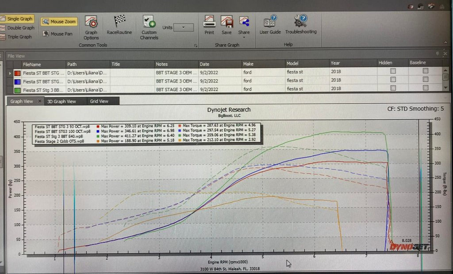This screenshot has height=274, width=453.
Task: Open Graph Options
Action: [91, 28]
